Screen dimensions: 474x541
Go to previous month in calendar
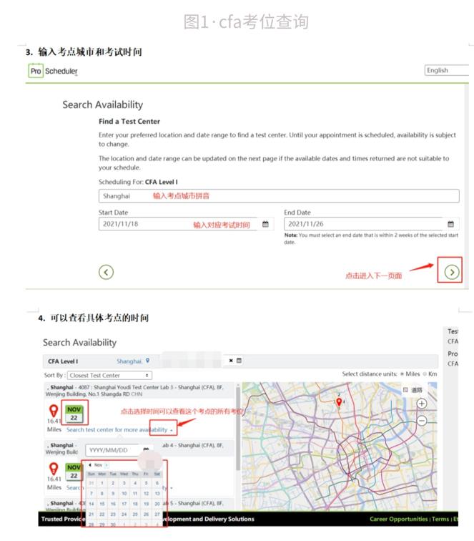point(90,465)
